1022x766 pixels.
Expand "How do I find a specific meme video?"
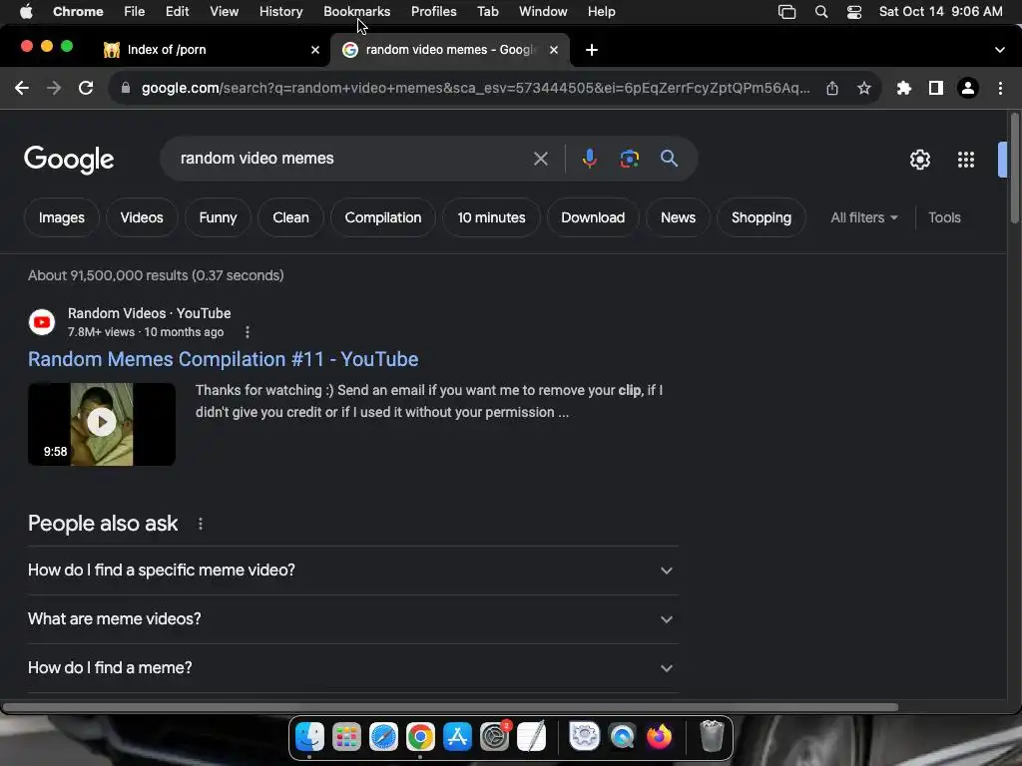[x=352, y=571]
